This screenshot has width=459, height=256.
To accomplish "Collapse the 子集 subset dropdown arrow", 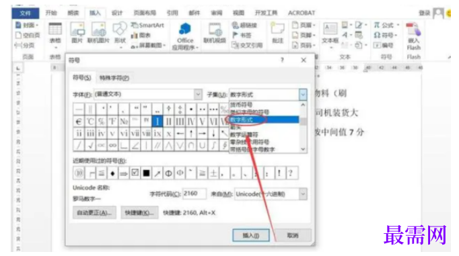I will click(303, 94).
